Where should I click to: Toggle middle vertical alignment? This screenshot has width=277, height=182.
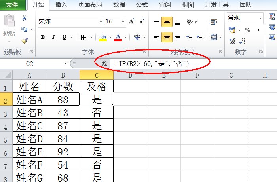[x=167, y=22]
